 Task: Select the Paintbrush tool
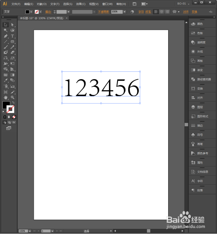pyautogui.click(x=6, y=47)
